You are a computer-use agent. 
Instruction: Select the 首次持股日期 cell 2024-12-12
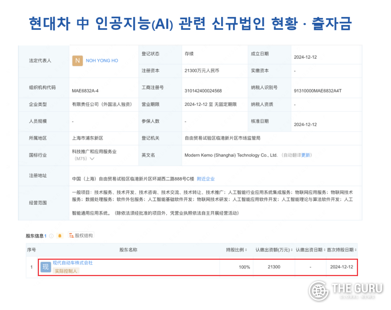(342, 267)
